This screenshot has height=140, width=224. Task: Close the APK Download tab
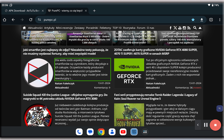click(x=43, y=11)
